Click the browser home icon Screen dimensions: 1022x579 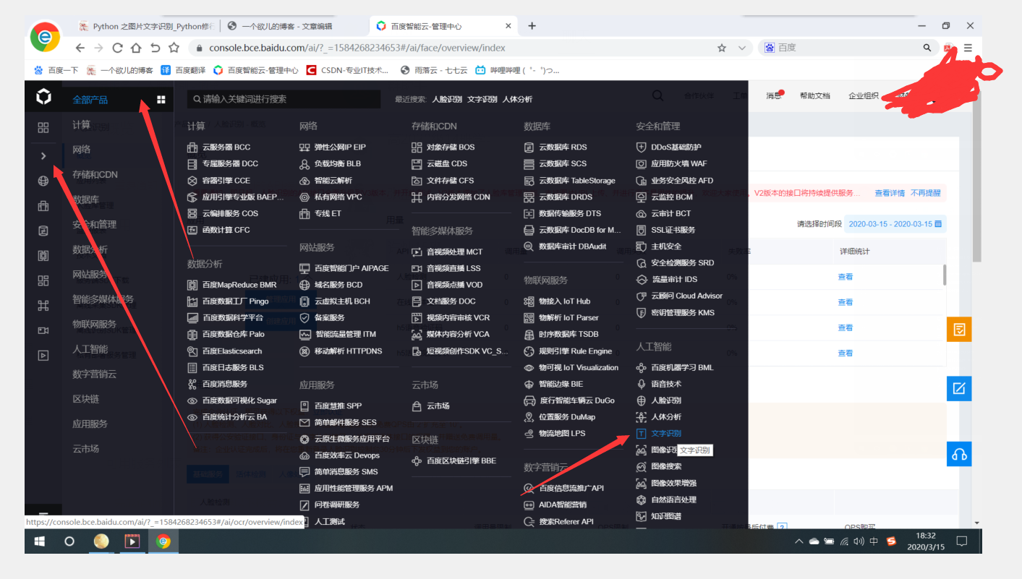136,48
